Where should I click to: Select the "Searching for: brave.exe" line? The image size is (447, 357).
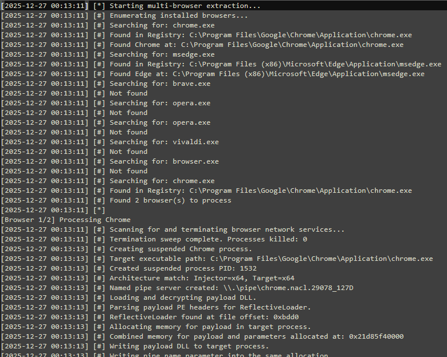[160, 84]
